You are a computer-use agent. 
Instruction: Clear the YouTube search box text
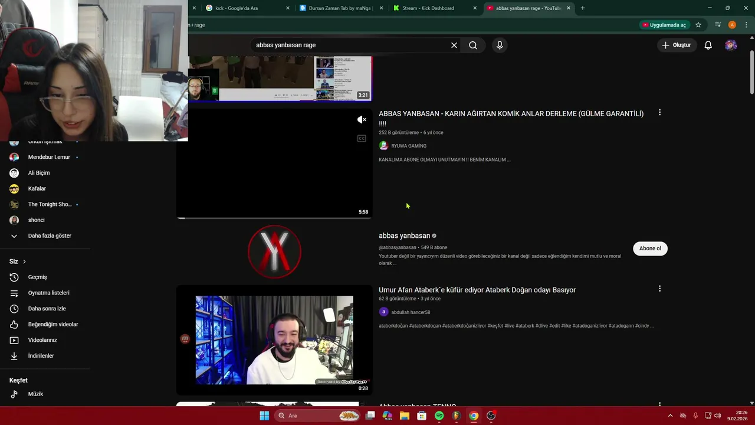click(x=454, y=45)
